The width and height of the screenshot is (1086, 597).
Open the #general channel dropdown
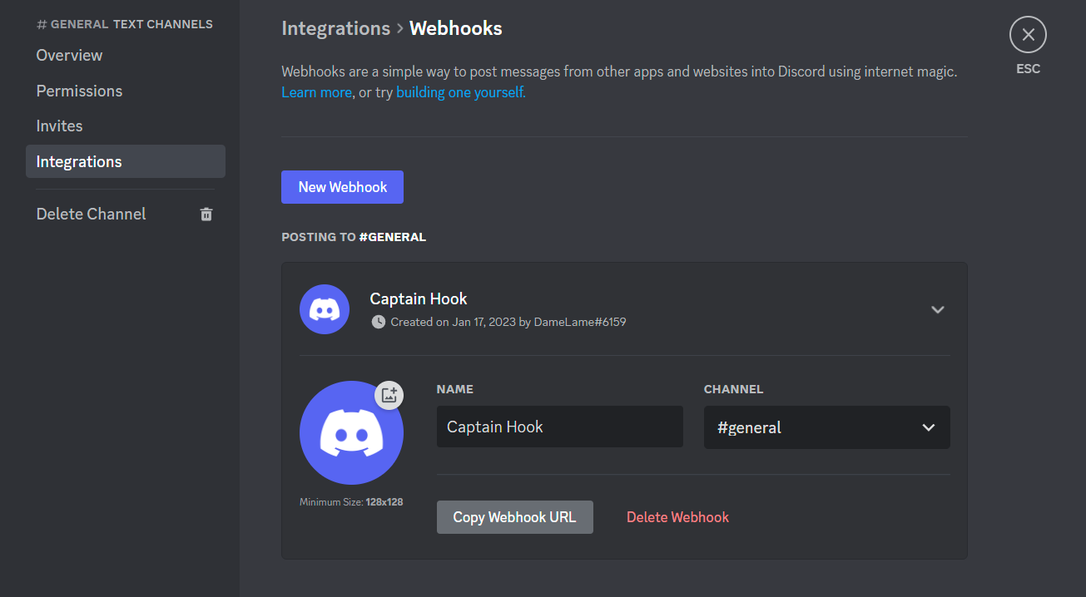click(x=826, y=427)
